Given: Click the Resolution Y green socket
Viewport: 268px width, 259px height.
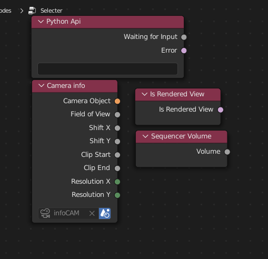Looking at the screenshot, I should (x=117, y=195).
